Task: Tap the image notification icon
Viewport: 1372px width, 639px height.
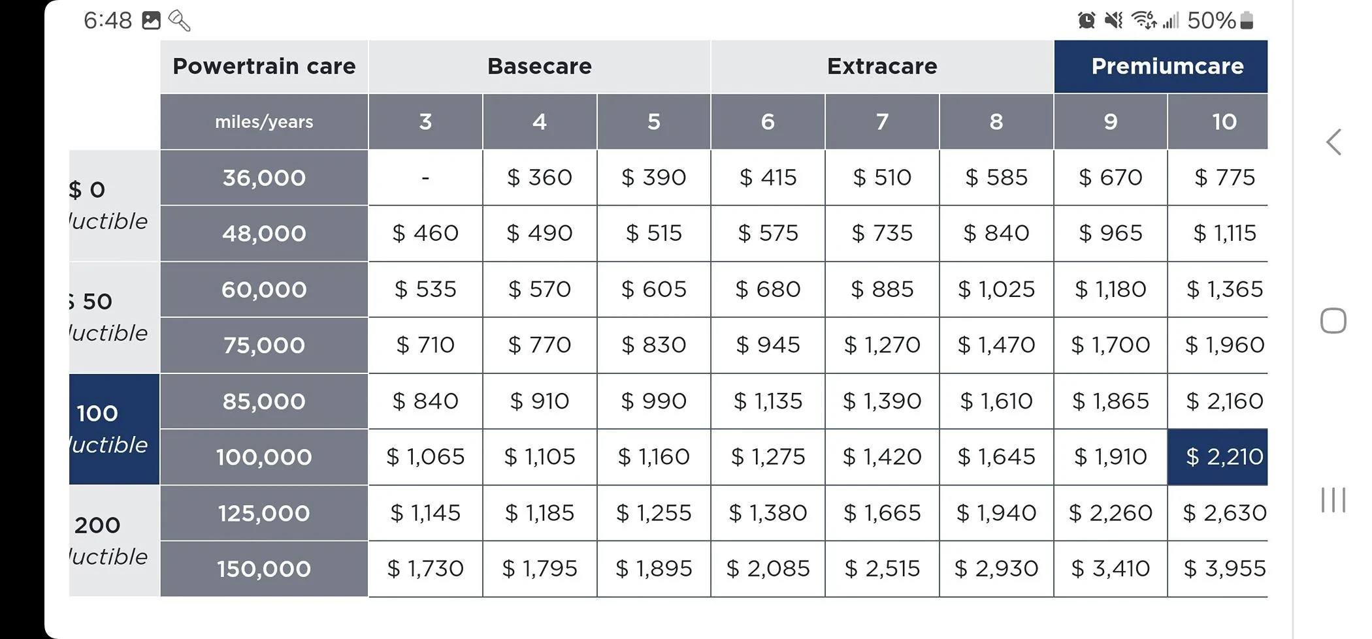Action: click(x=151, y=21)
